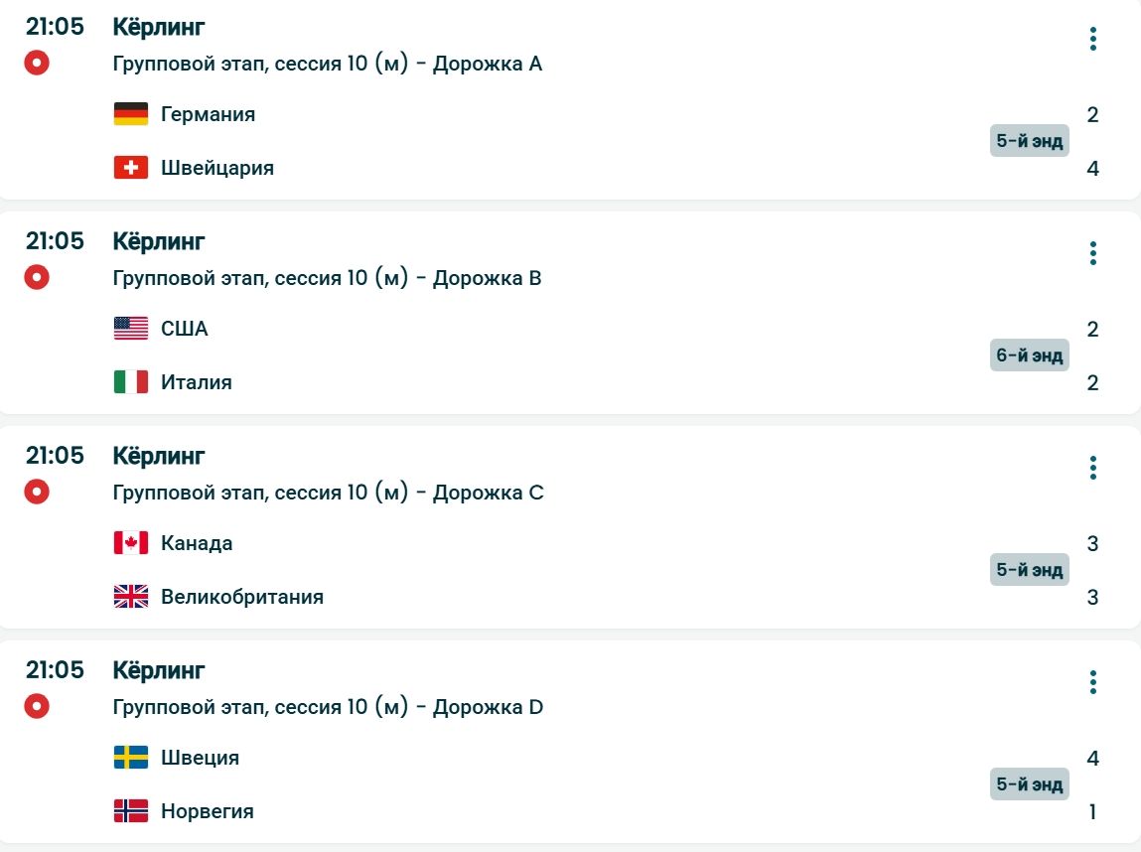
Task: Open three-dot menu for Germany–Switzerland match
Action: (x=1092, y=40)
